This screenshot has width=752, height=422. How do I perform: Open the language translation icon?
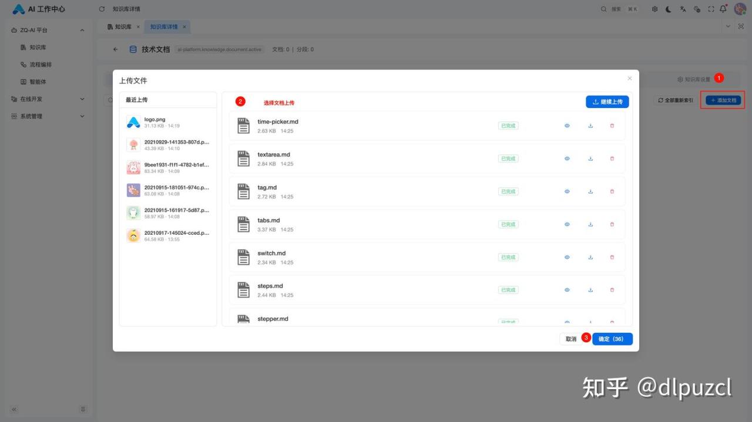[683, 9]
